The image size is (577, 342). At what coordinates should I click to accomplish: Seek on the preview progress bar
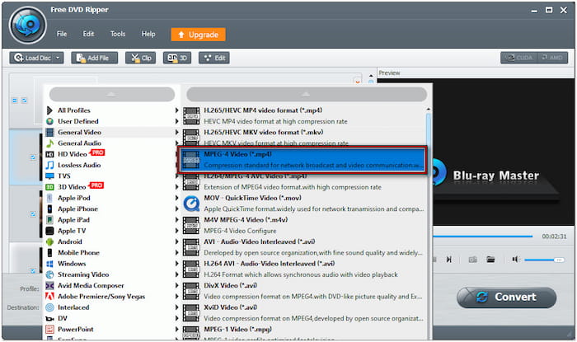coord(483,236)
